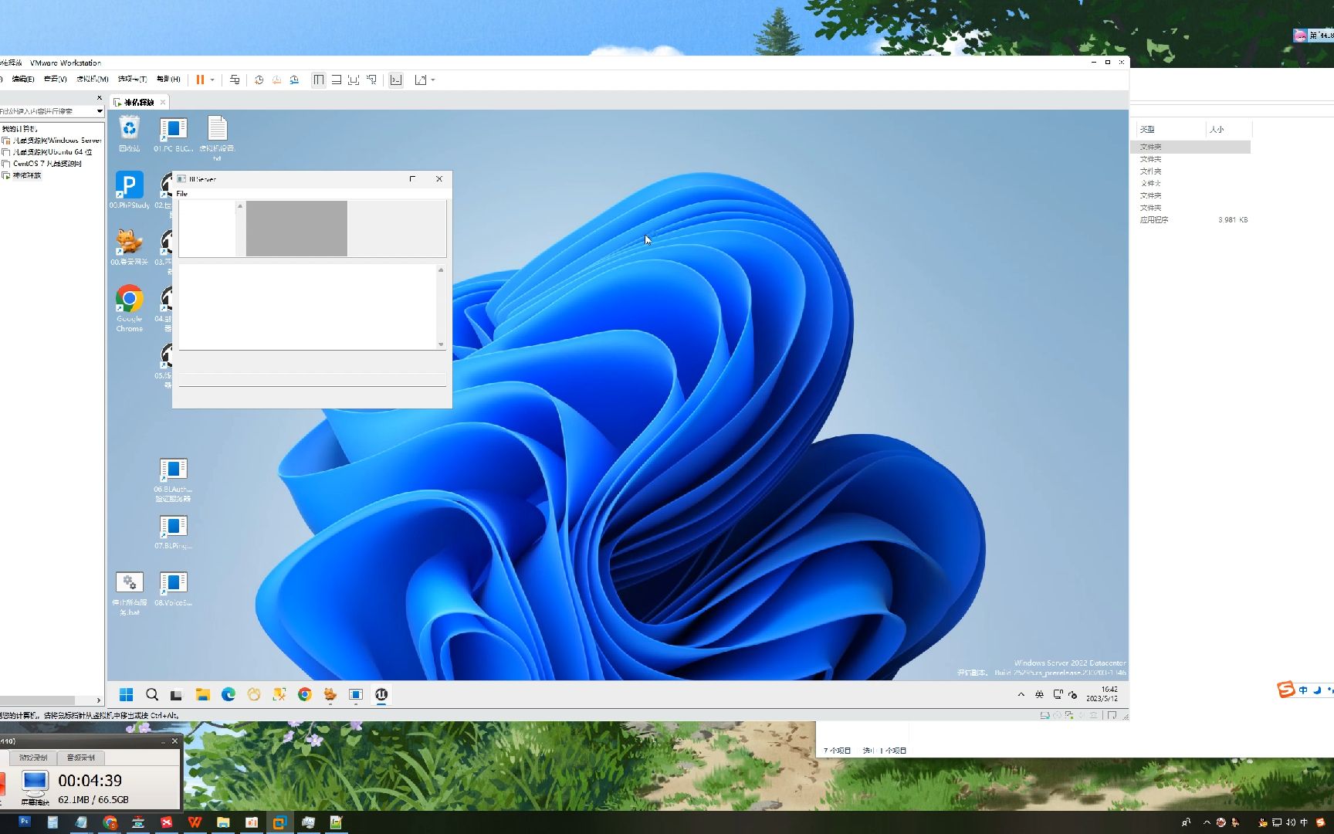Launch 00.PhPStudy from guest desktop
1334x834 pixels.
[129, 190]
